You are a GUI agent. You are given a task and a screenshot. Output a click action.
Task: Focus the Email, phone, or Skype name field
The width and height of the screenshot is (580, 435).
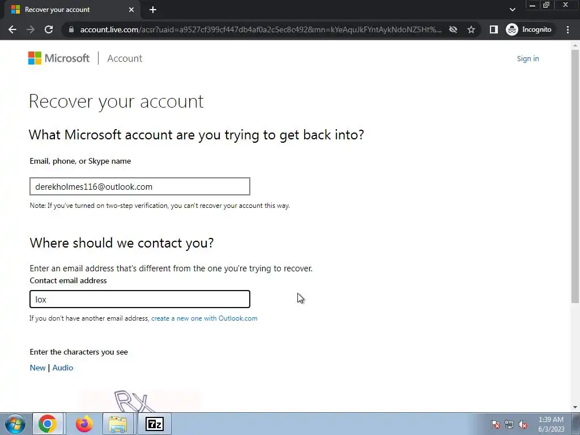tap(140, 186)
